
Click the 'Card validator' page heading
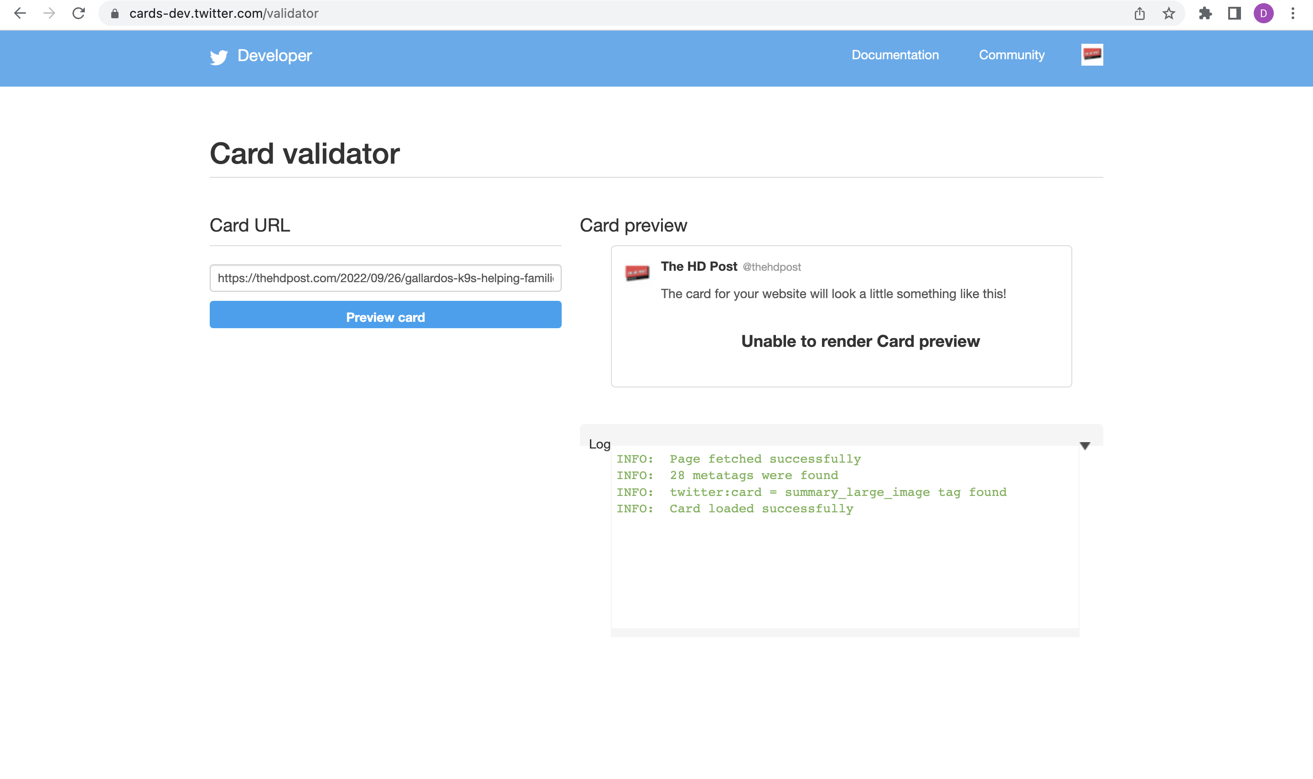click(305, 154)
